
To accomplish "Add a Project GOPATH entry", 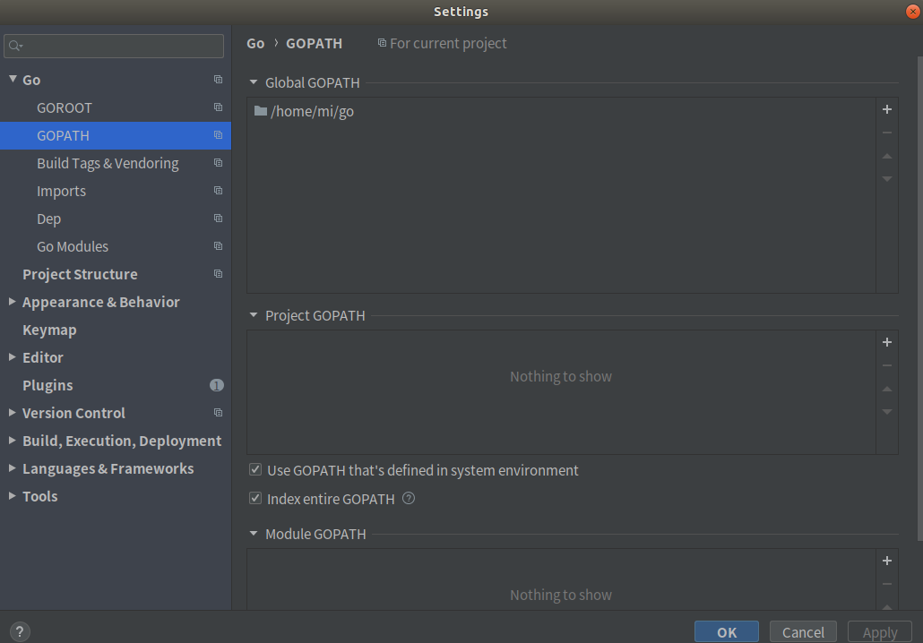I will point(886,342).
